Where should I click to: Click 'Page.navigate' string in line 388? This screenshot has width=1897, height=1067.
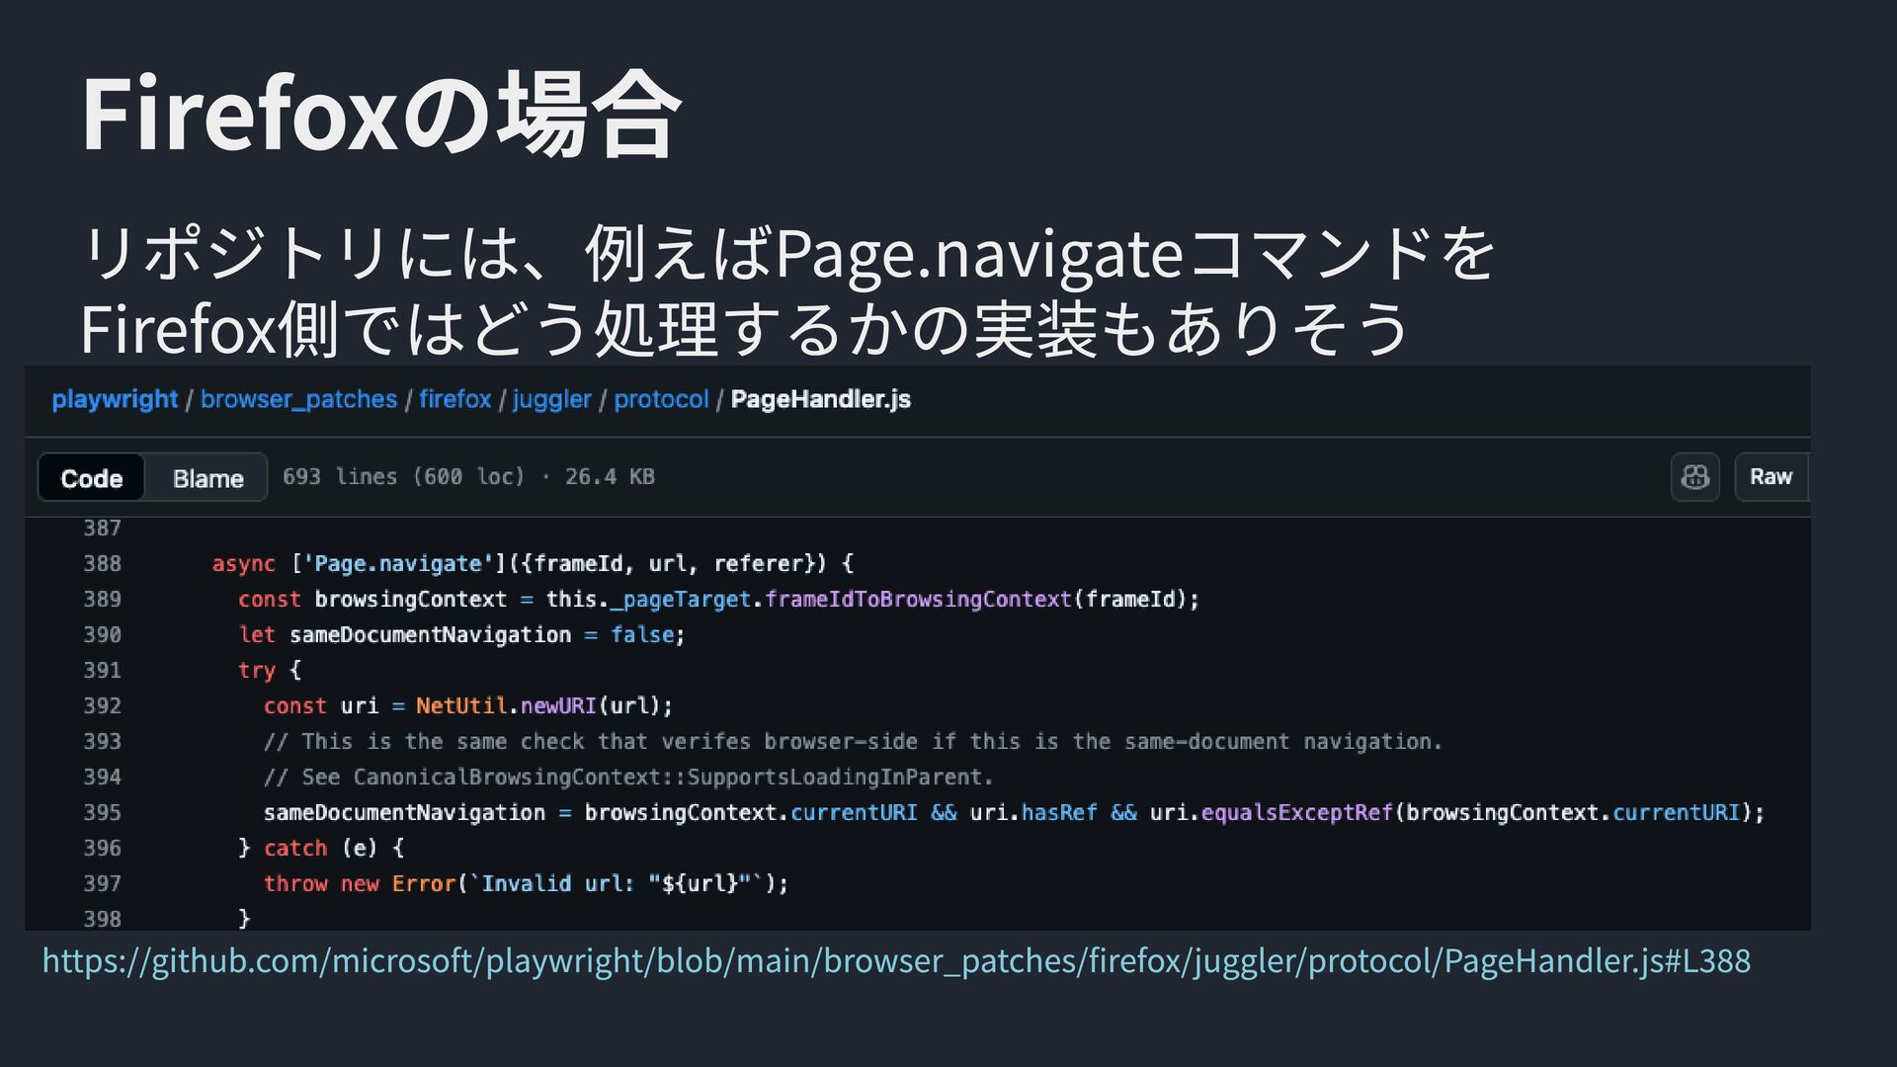coord(398,564)
